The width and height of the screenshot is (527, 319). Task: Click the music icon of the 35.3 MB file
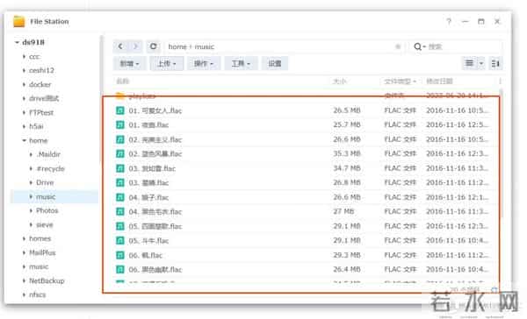[x=120, y=153]
